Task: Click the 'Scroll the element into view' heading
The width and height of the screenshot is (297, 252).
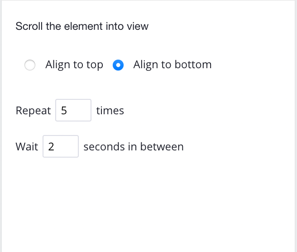Action: tap(82, 26)
